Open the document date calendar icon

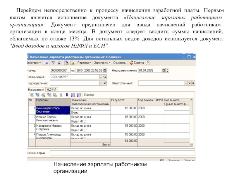(x=105, y=70)
